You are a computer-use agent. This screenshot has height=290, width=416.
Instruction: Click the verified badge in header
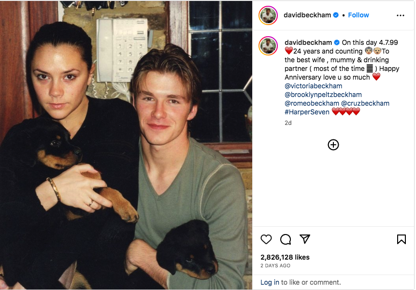(x=336, y=15)
